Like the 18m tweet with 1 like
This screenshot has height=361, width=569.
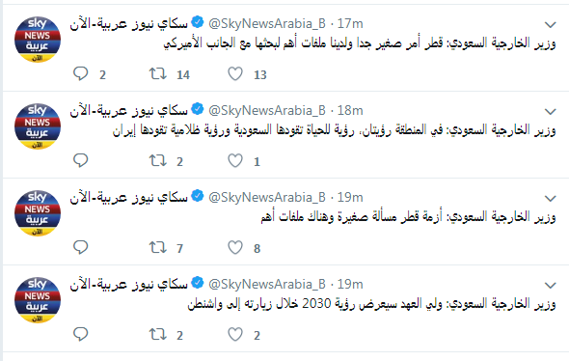pos(235,160)
